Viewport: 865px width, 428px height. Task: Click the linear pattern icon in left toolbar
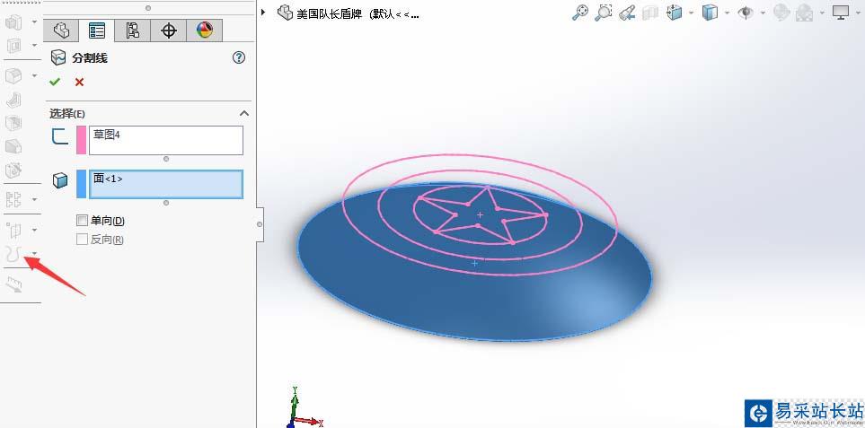tap(13, 199)
